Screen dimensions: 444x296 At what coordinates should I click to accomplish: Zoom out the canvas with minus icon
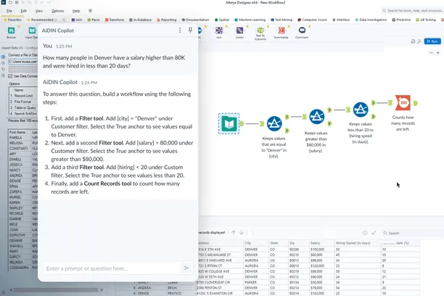click(431, 53)
